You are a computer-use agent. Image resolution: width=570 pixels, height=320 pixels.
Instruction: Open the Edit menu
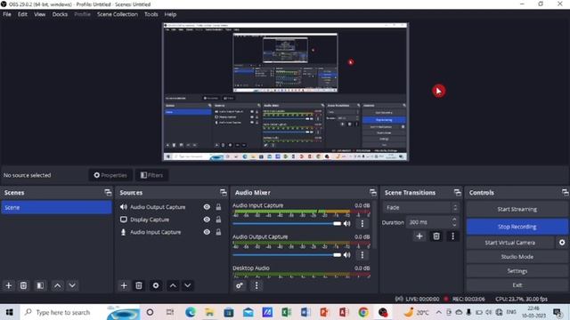(22, 14)
